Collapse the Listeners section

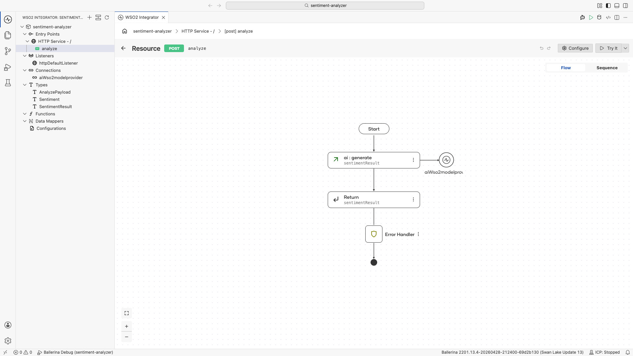click(25, 56)
